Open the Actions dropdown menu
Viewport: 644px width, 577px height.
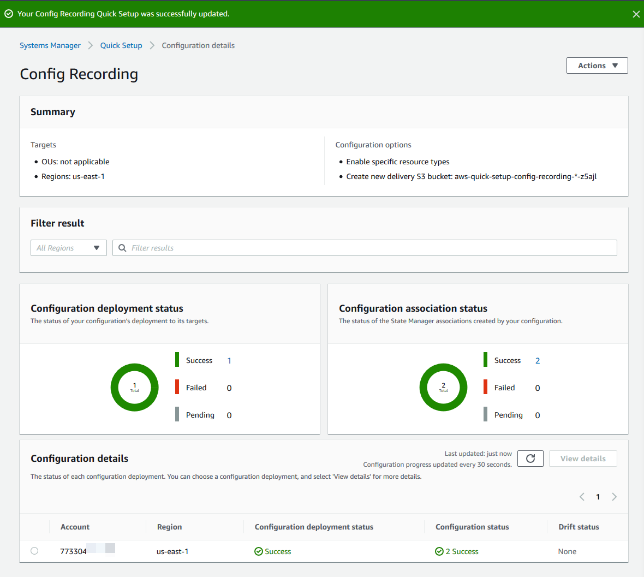pyautogui.click(x=597, y=66)
